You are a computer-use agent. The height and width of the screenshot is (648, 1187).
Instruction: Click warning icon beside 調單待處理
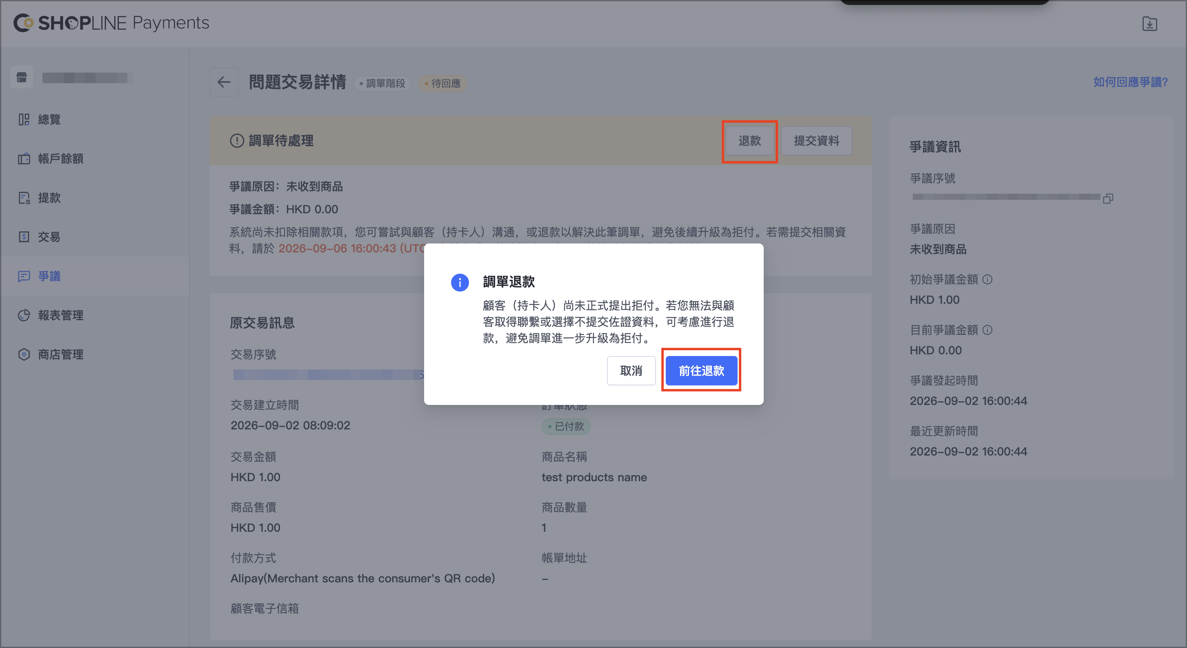pyautogui.click(x=237, y=140)
